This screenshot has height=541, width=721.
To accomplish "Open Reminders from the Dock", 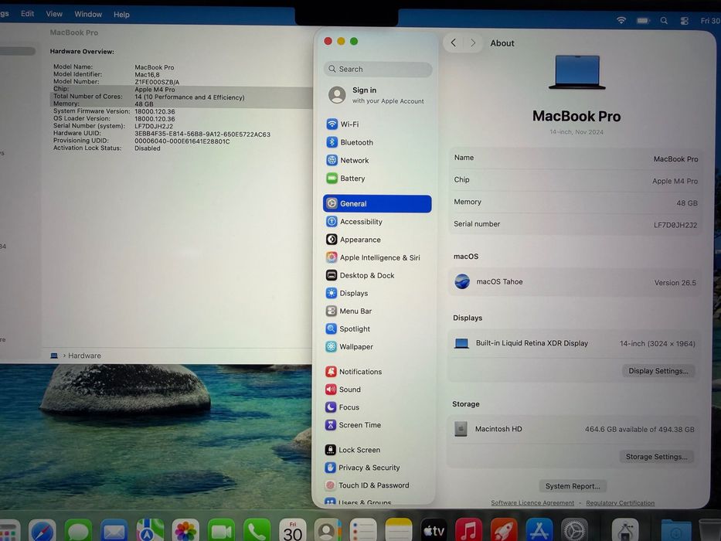I will [362, 530].
